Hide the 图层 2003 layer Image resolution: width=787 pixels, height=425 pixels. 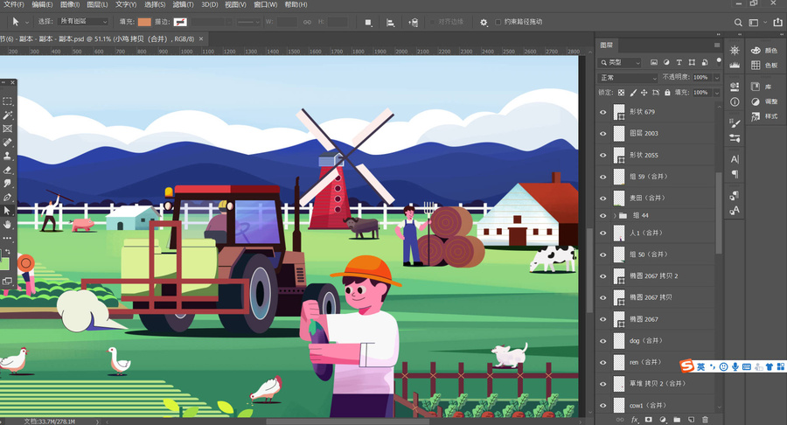tap(602, 134)
